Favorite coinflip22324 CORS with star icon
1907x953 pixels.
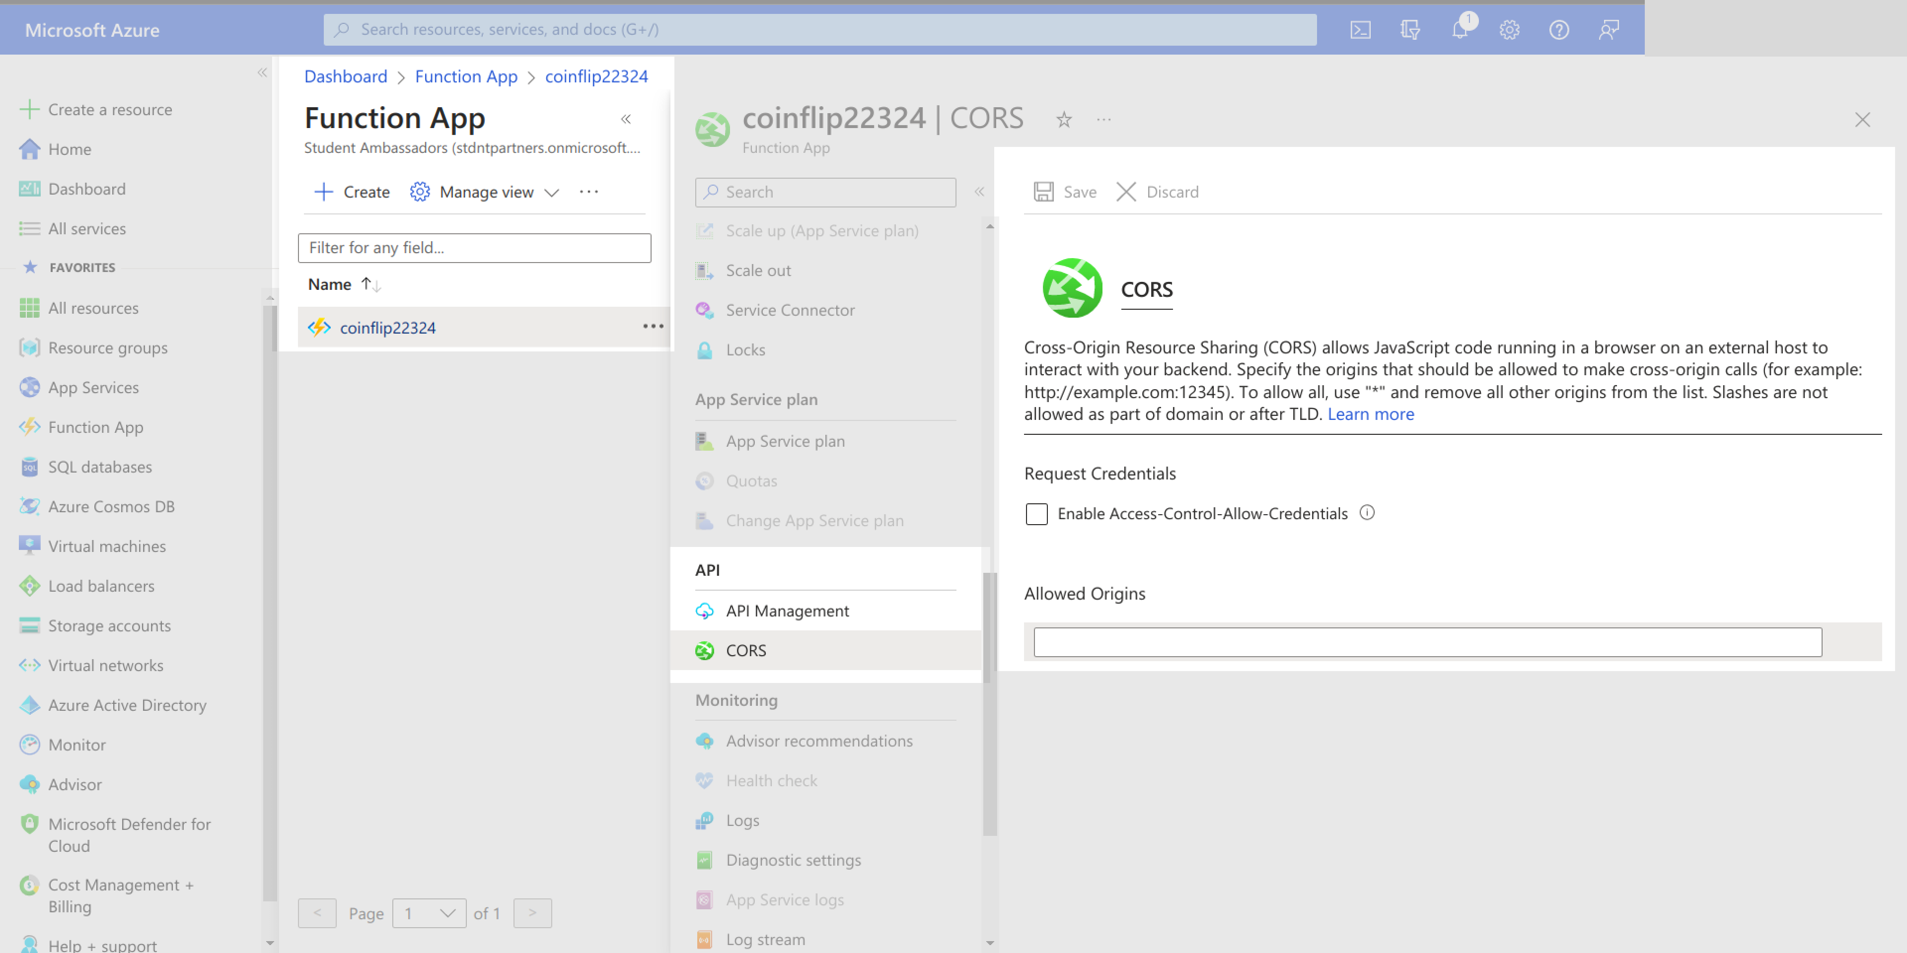(1064, 119)
